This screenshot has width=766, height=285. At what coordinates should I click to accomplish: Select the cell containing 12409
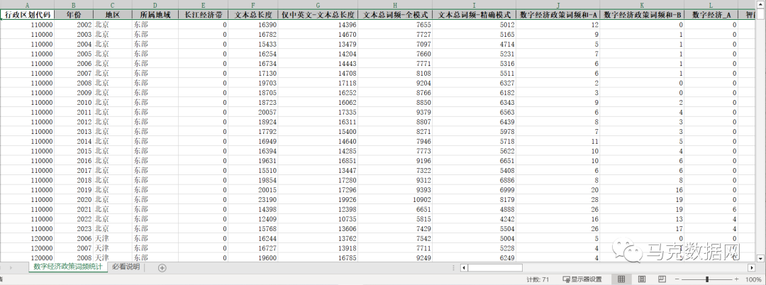252,219
